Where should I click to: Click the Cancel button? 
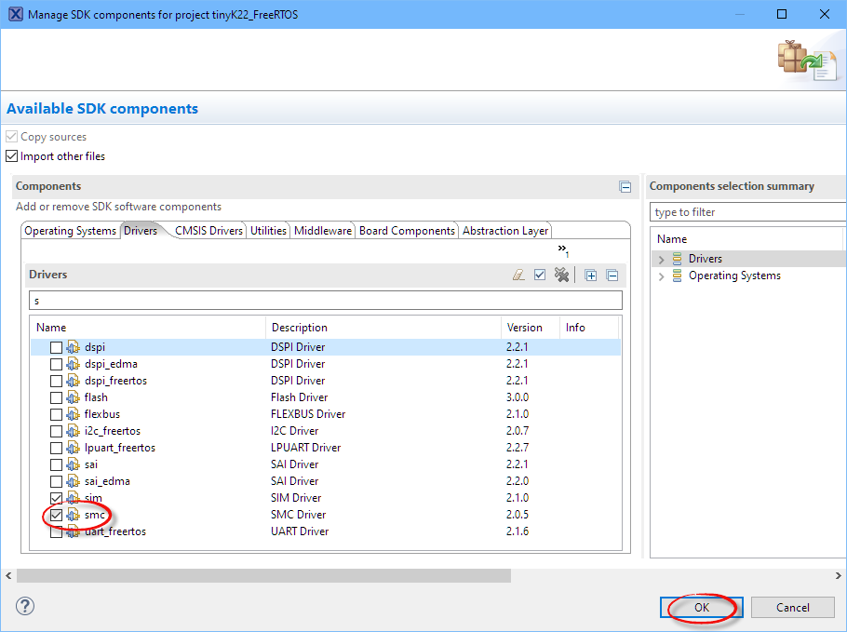[792, 608]
